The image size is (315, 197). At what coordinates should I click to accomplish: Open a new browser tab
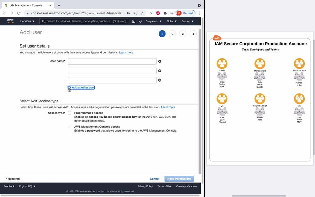(x=59, y=5)
